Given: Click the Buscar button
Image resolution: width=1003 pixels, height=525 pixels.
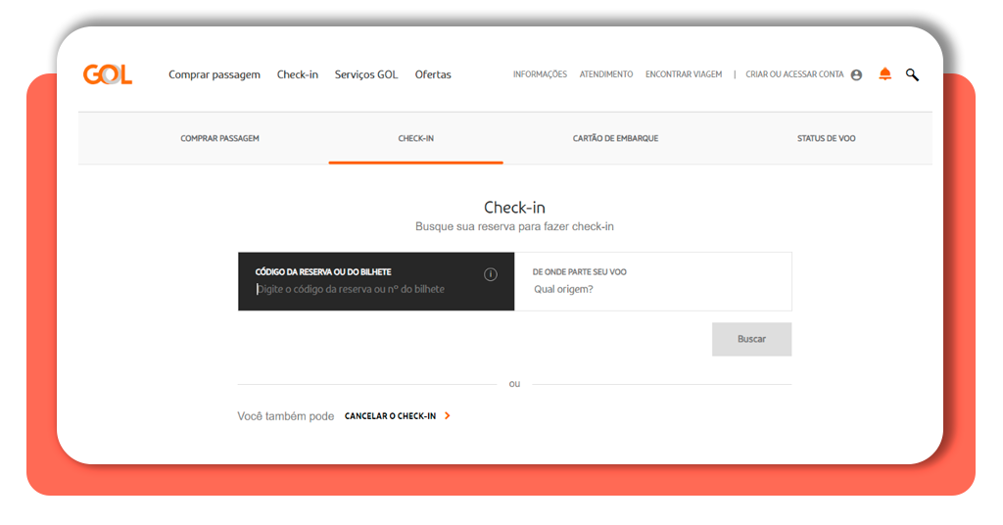Looking at the screenshot, I should coord(751,339).
